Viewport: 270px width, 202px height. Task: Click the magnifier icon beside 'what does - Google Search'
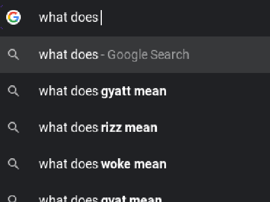tap(13, 54)
